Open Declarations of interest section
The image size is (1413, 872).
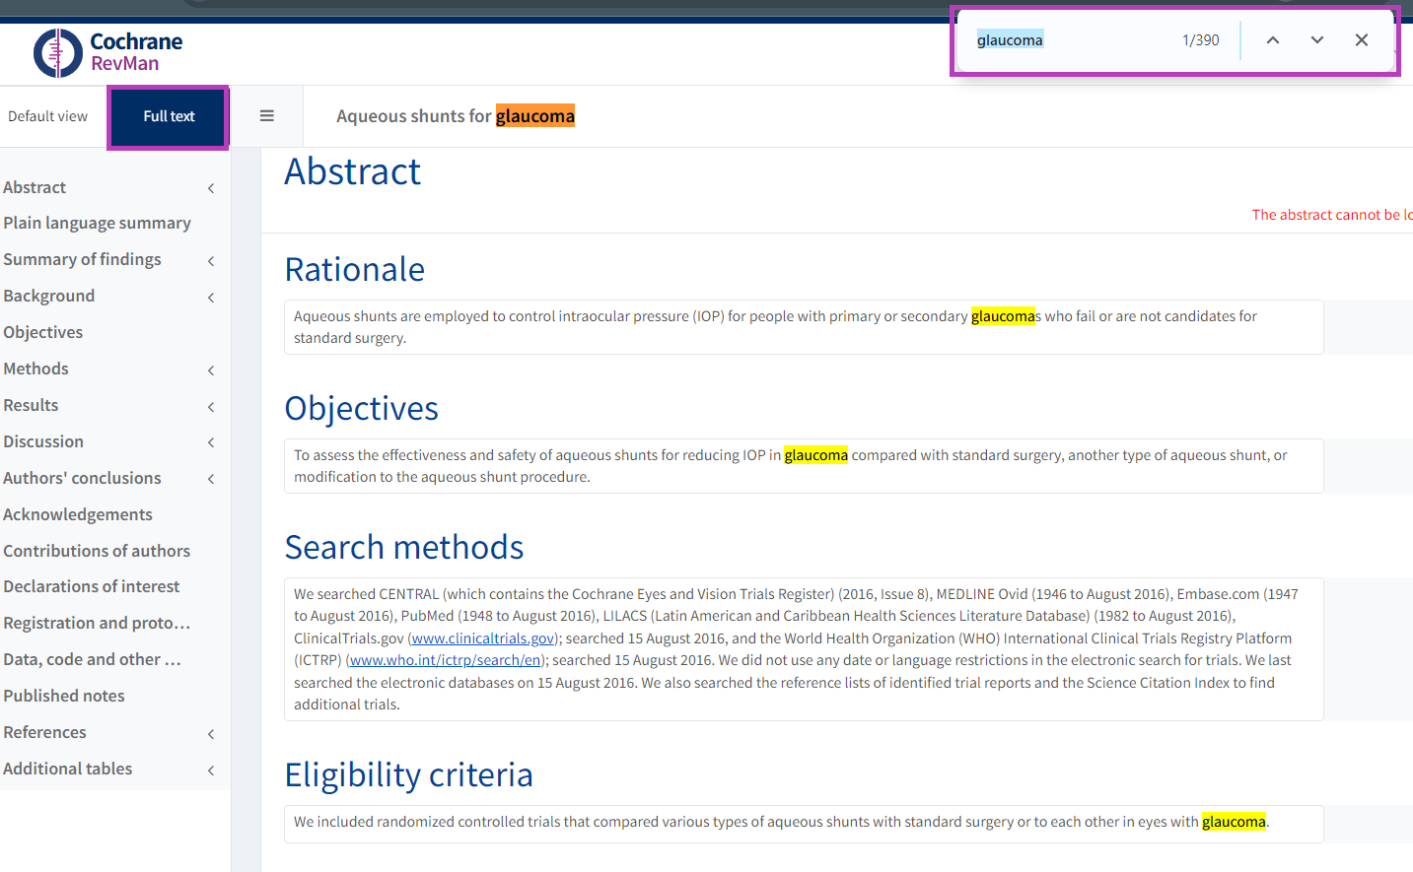pyautogui.click(x=92, y=586)
